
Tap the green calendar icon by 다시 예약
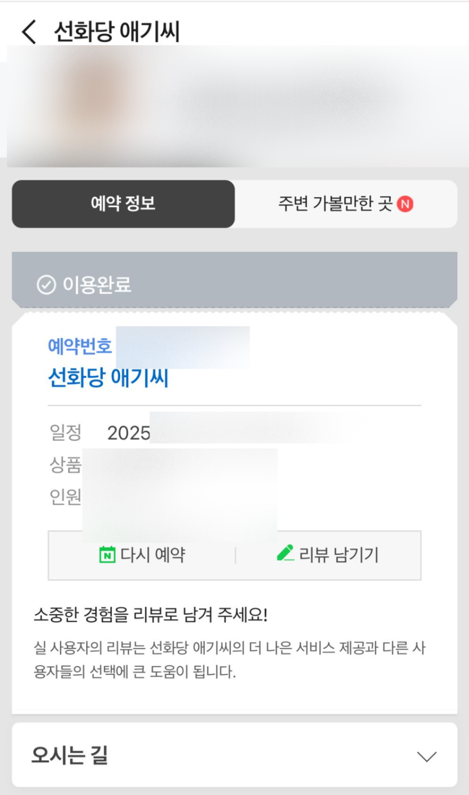pyautogui.click(x=107, y=555)
